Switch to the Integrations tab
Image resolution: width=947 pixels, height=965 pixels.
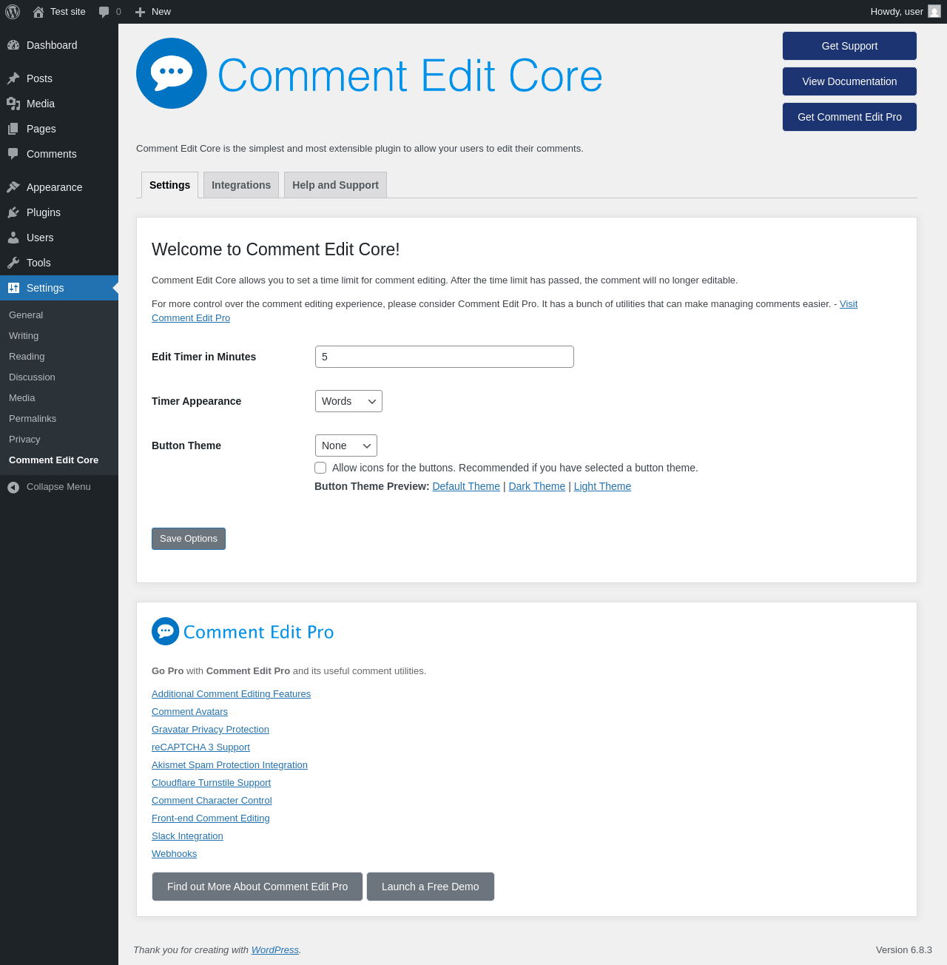[241, 185]
